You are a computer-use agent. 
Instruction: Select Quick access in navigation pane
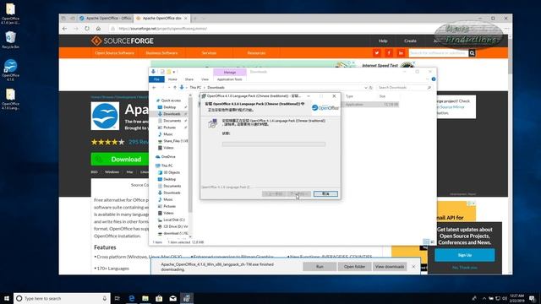[x=171, y=100]
